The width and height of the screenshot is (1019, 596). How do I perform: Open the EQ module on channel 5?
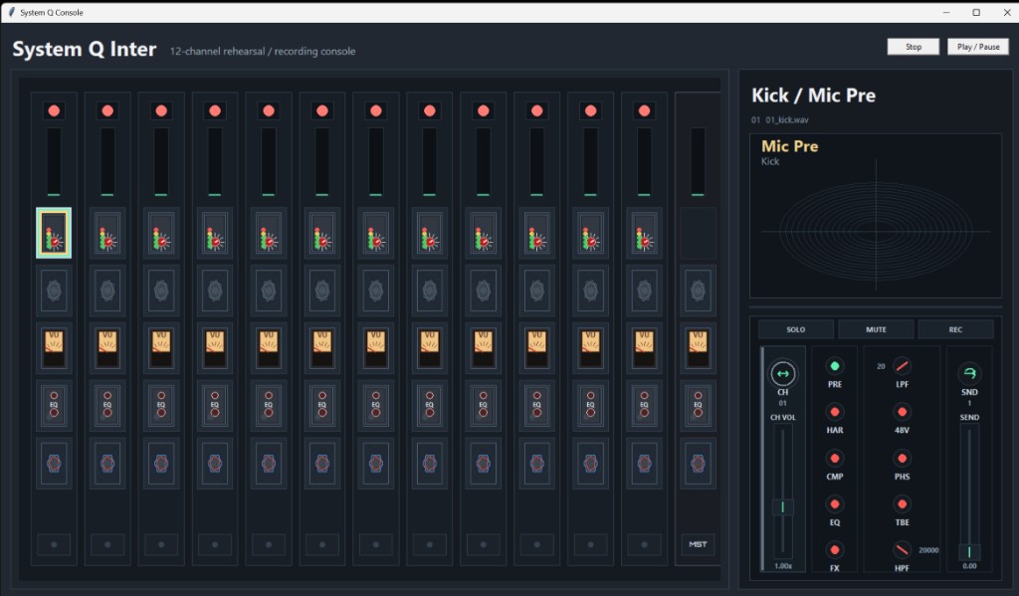coord(269,406)
